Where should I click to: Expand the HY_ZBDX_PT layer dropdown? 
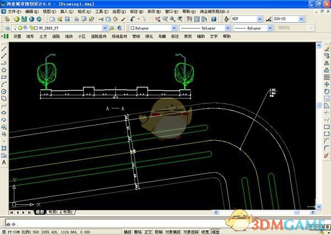coord(105,28)
